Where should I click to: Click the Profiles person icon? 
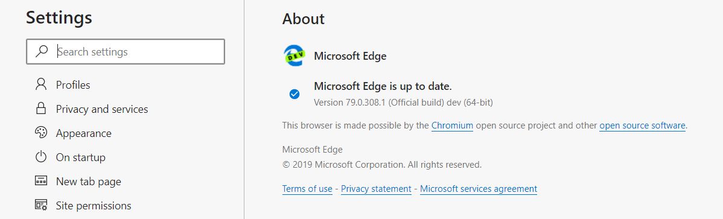pos(41,84)
